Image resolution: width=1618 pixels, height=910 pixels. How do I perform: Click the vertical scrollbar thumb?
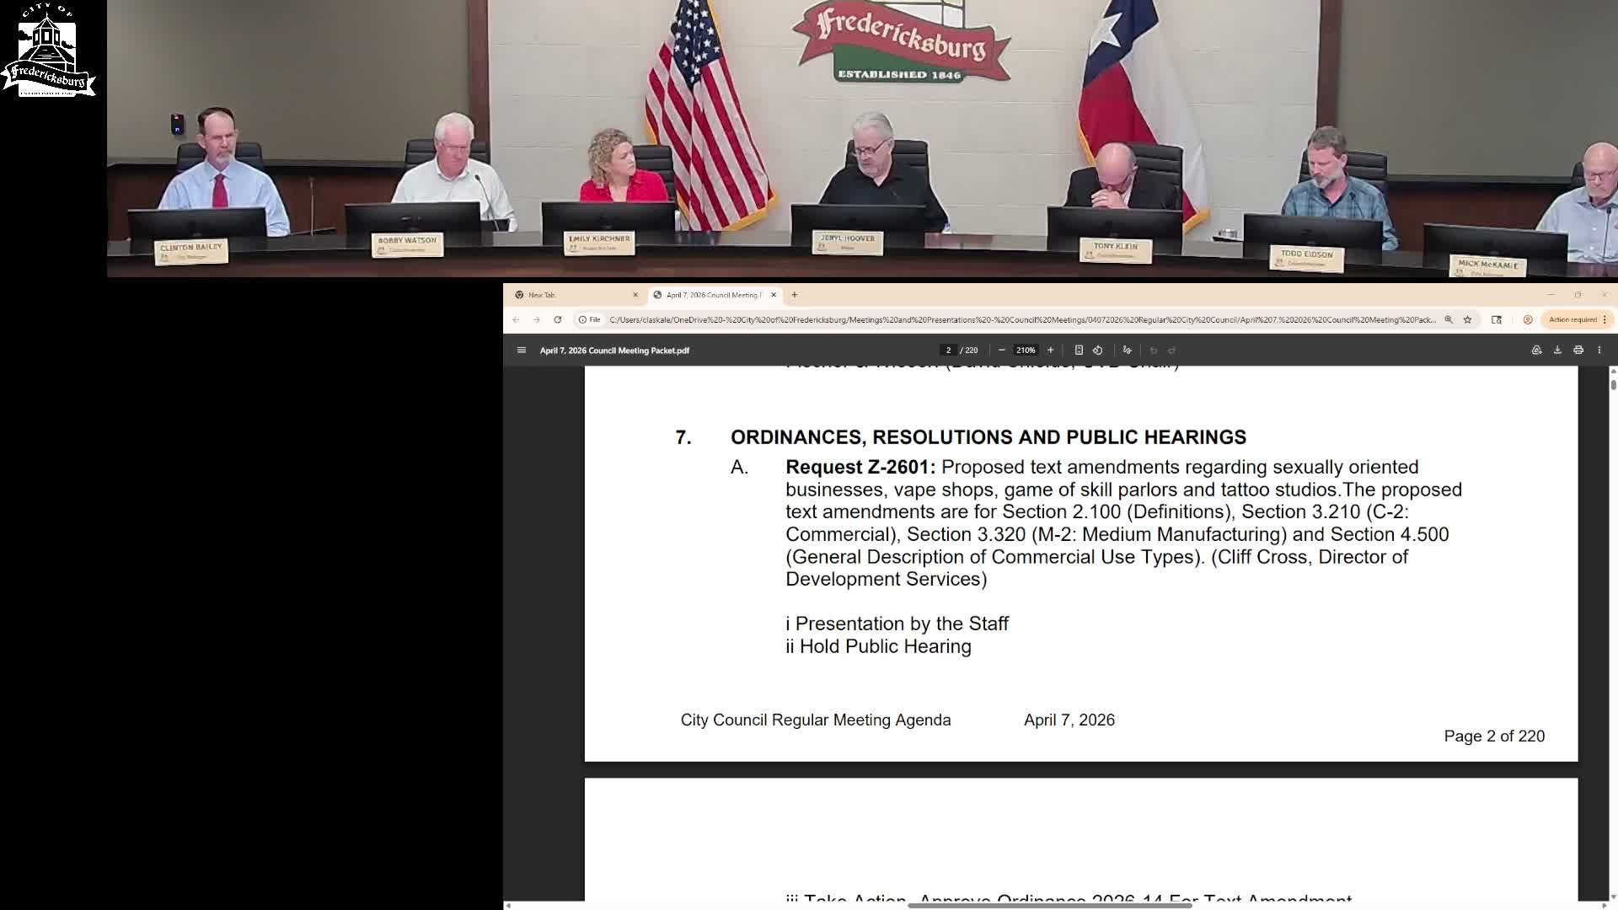point(1613,384)
